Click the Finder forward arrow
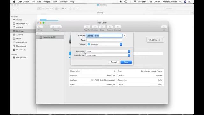 17,9
